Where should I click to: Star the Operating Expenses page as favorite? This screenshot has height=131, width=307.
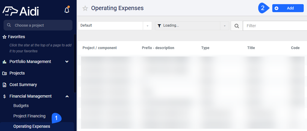(85, 8)
